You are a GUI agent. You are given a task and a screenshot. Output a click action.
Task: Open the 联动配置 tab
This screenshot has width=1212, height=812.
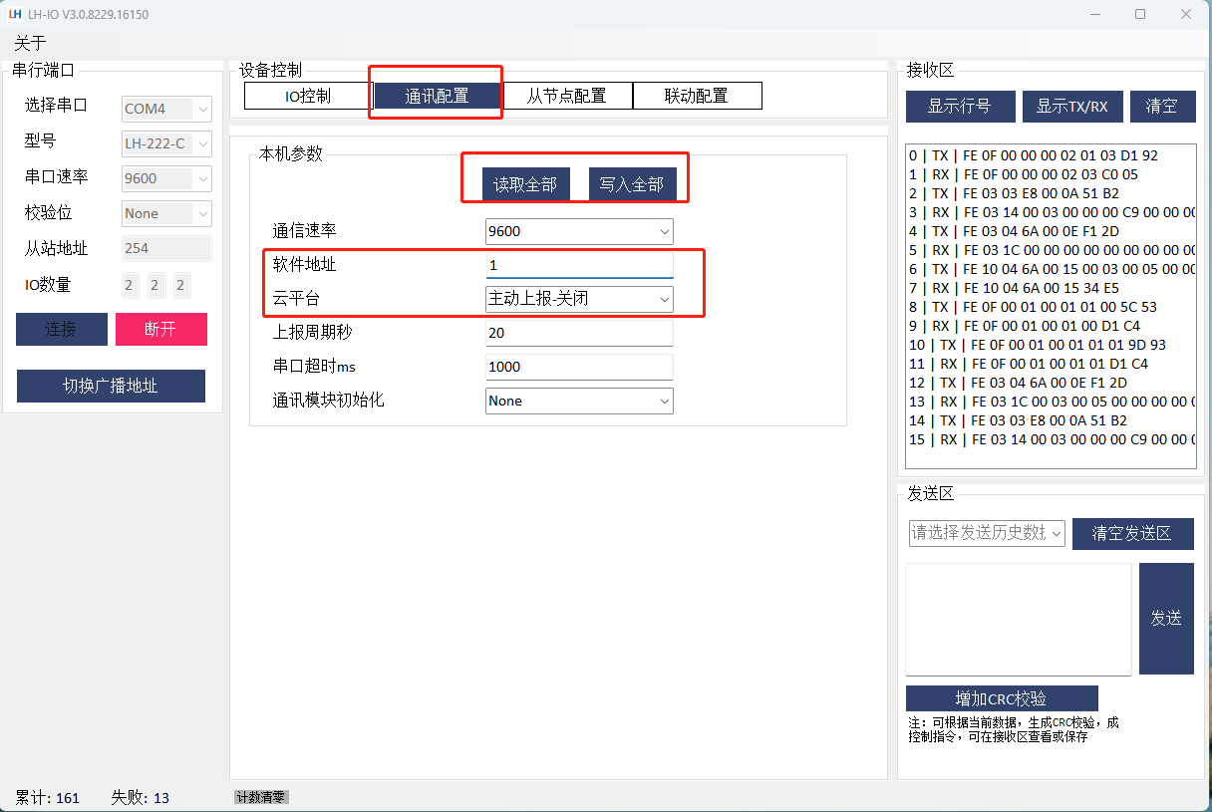coord(696,96)
